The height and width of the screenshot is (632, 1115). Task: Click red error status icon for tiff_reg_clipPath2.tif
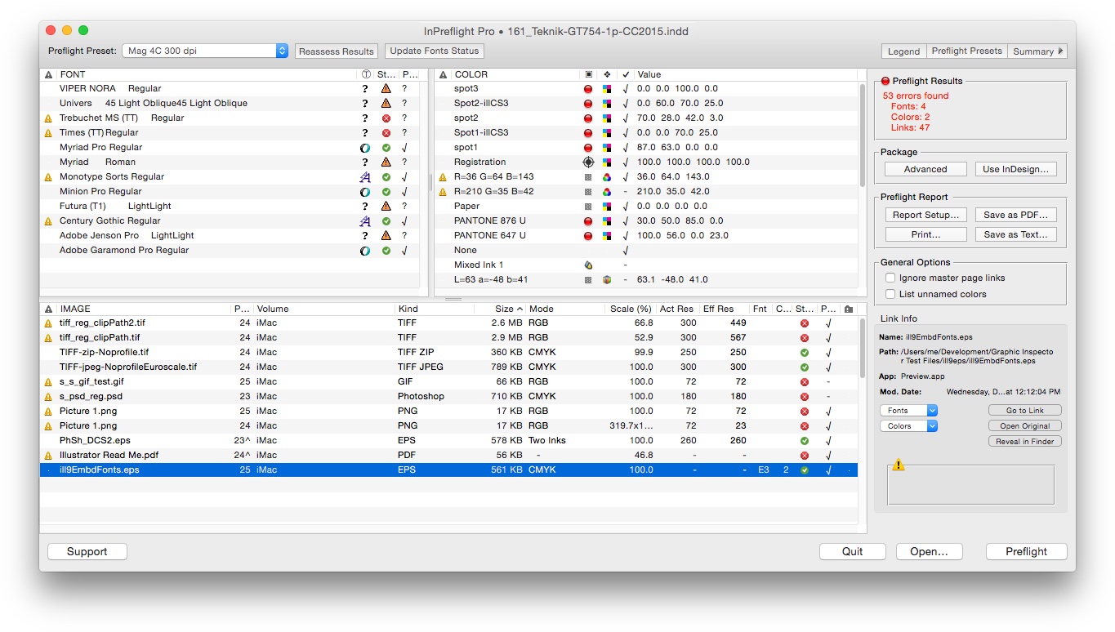805,323
